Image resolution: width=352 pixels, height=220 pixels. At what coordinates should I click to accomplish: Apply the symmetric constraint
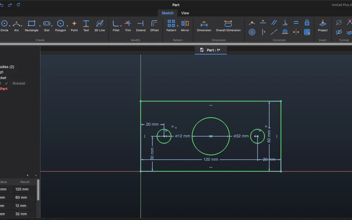(x=296, y=32)
